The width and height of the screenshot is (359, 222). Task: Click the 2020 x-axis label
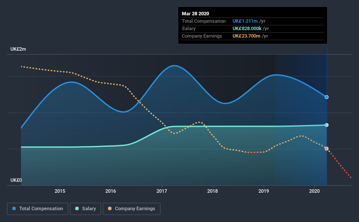pyautogui.click(x=314, y=191)
